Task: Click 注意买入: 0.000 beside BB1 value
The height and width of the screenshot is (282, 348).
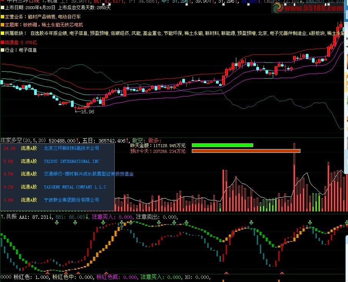Action: pyautogui.click(x=112, y=217)
